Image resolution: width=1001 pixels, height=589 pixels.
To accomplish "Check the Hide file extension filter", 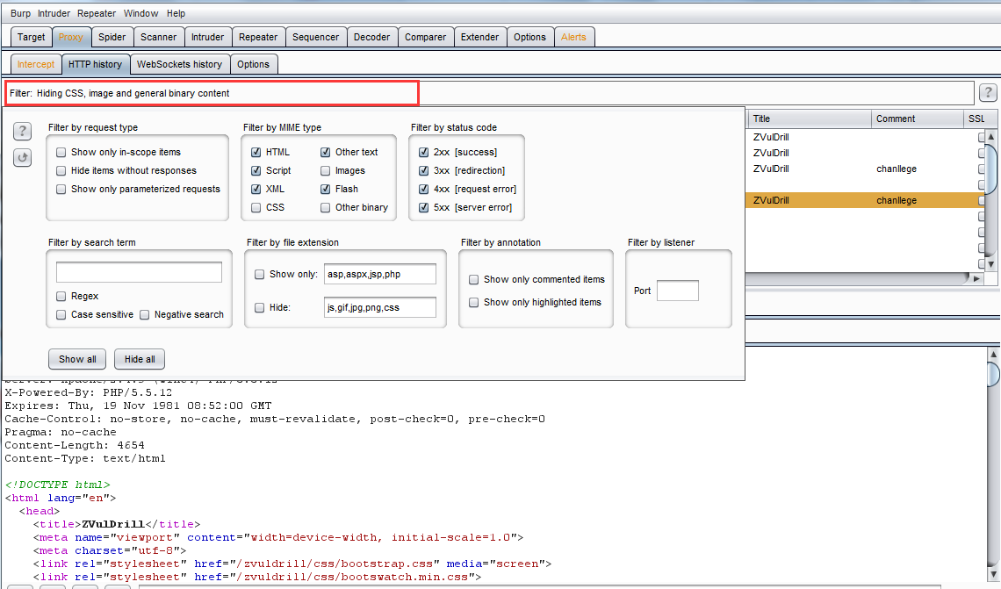I will click(259, 307).
